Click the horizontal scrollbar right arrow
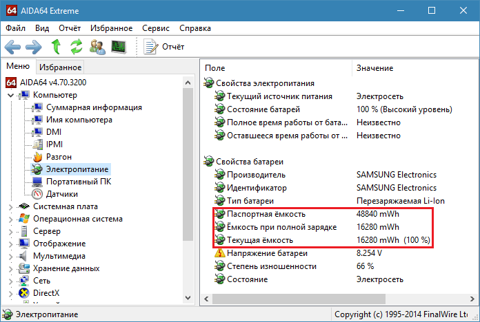 [x=472, y=299]
